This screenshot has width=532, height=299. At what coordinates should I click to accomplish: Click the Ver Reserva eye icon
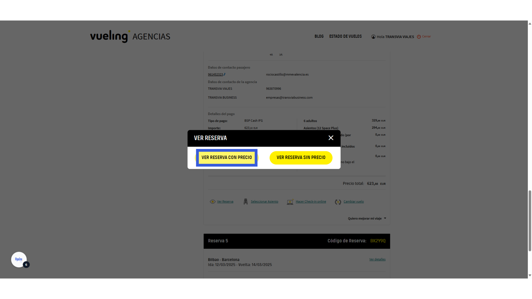213,202
